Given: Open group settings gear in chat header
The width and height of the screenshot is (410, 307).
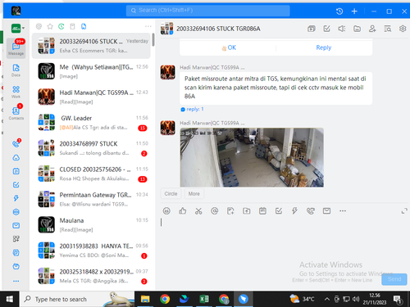Looking at the screenshot, I should (x=403, y=29).
